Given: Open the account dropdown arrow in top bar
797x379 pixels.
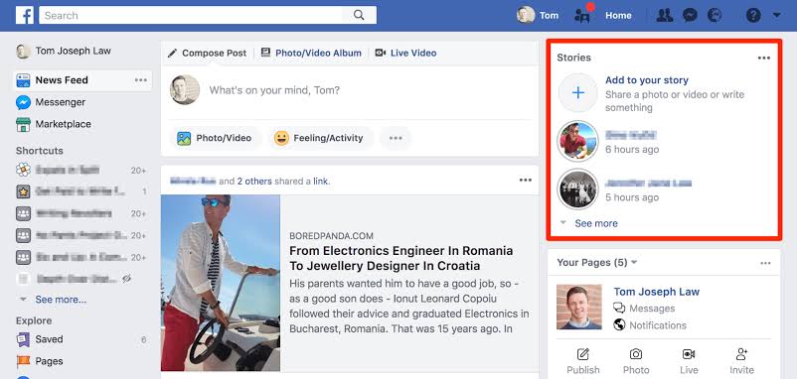Looking at the screenshot, I should tap(777, 15).
